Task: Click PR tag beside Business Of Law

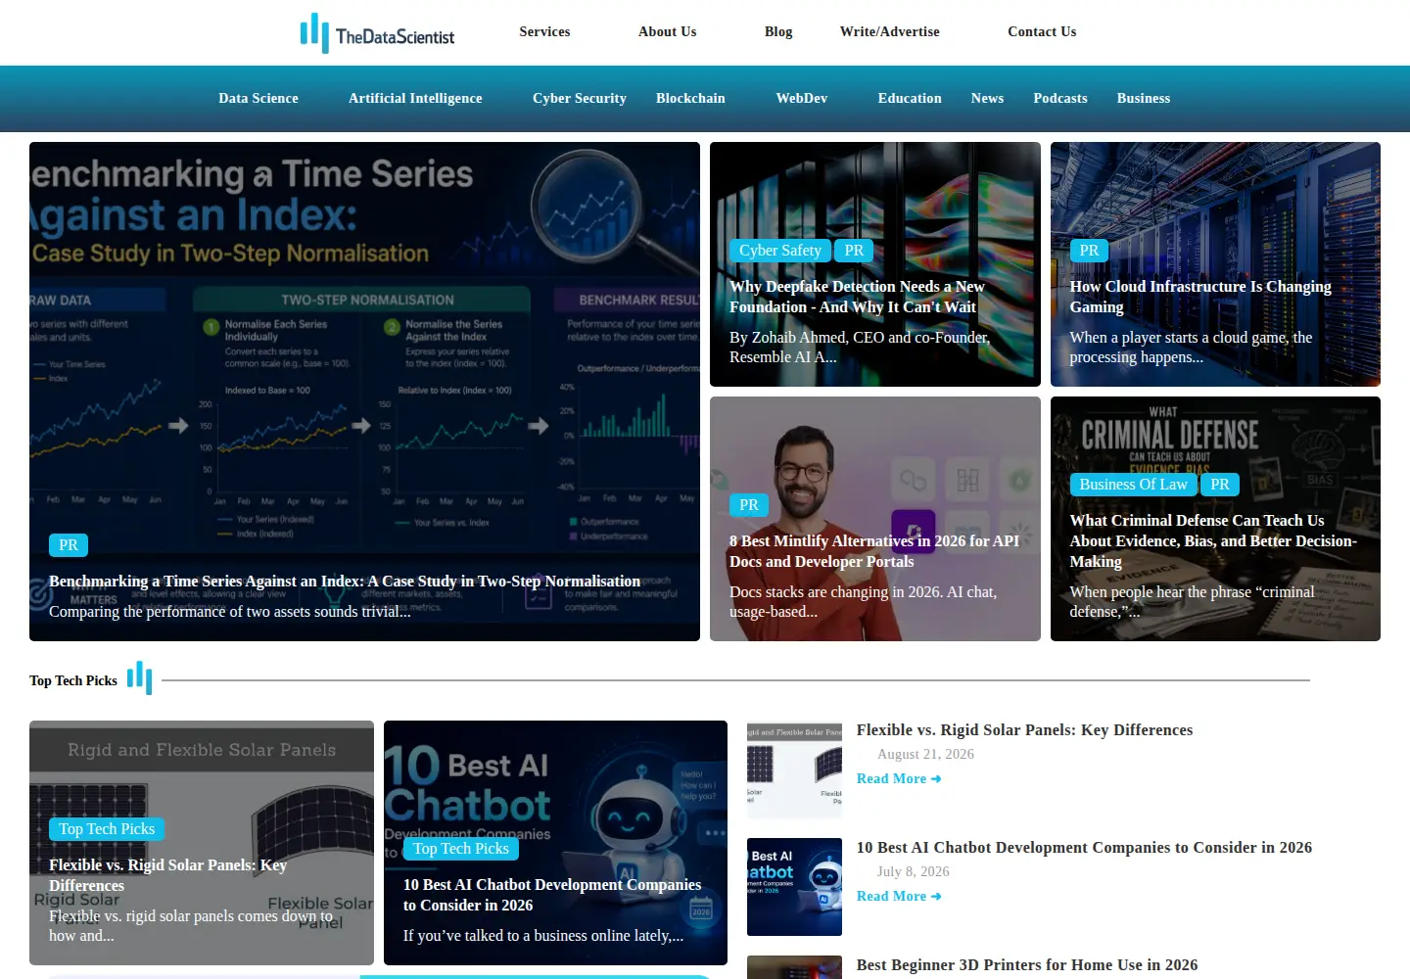Action: 1220,485
